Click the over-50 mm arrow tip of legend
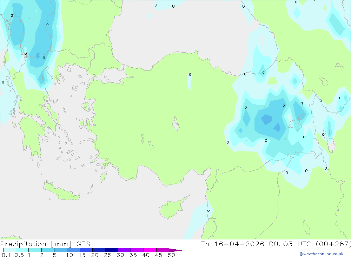Image resolution: width=351 pixels, height=257 pixels. point(175,250)
